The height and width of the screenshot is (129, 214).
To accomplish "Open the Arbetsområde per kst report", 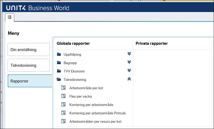I will tap(86, 88).
